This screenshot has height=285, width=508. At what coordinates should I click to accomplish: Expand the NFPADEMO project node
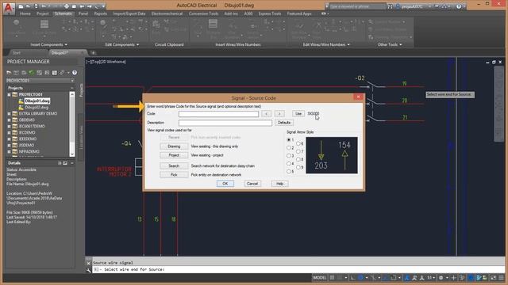tap(9, 151)
